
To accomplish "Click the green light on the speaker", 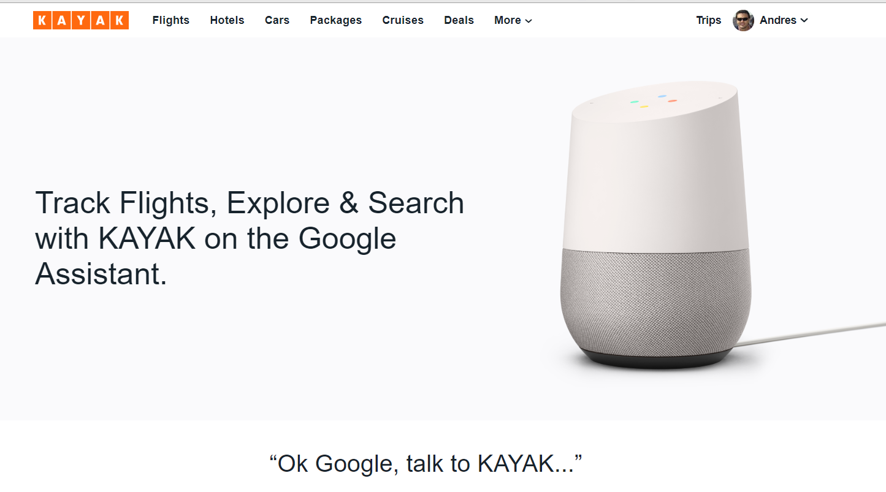I will coord(635,102).
